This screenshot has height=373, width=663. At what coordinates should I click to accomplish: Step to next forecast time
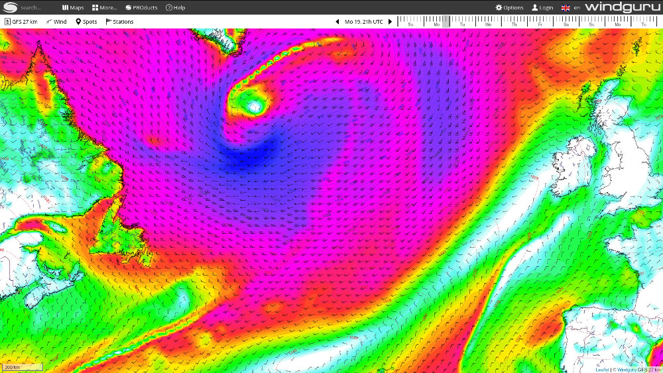tap(390, 22)
